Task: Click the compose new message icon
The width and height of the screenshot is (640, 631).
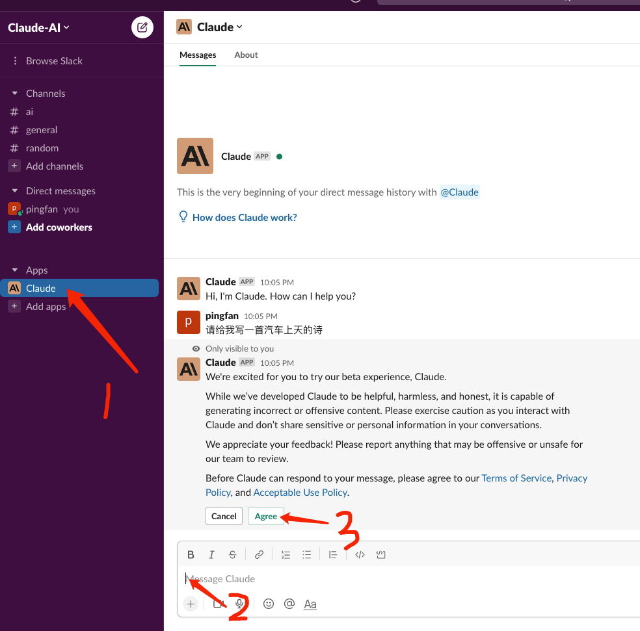Action: pyautogui.click(x=142, y=27)
